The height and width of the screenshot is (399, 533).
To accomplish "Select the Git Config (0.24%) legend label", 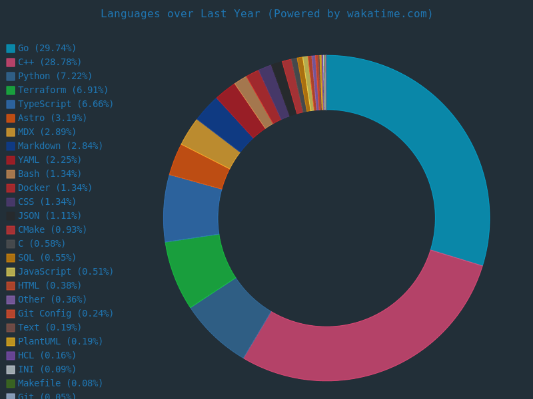I will coord(65,314).
